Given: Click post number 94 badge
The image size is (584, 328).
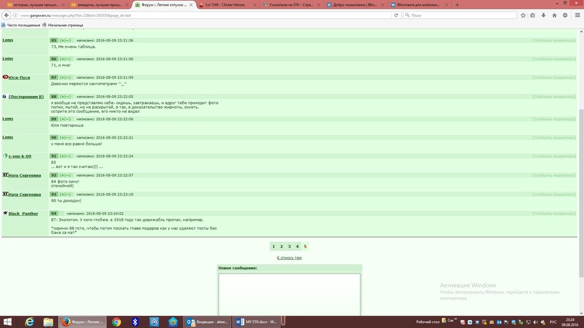Looking at the screenshot, I should pyautogui.click(x=53, y=213).
